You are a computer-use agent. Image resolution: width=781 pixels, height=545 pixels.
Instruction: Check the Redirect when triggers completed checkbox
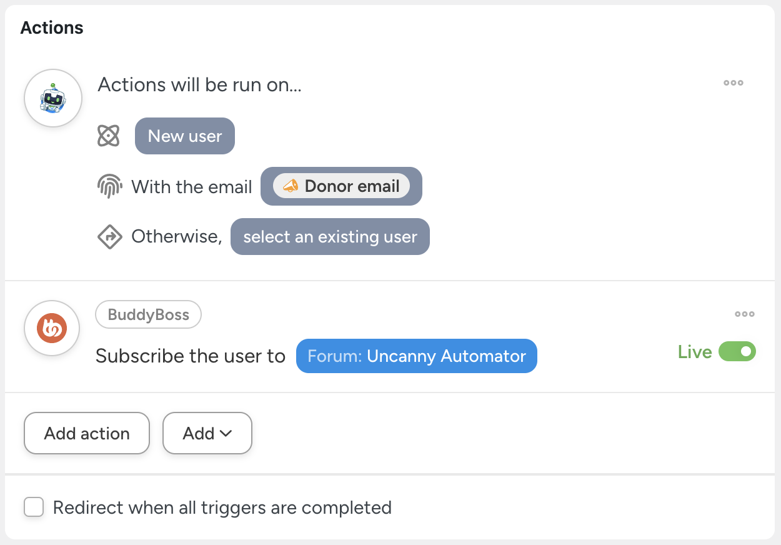[x=34, y=507]
